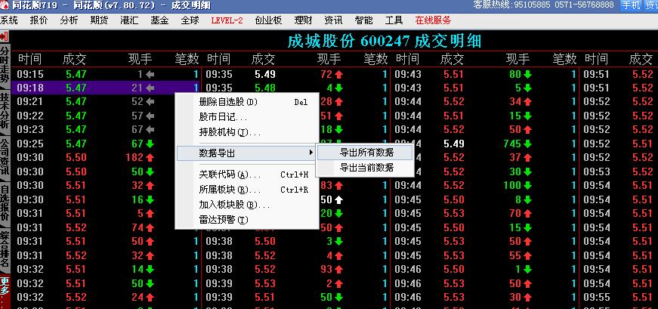Open the 在线服务 menu

[433, 20]
